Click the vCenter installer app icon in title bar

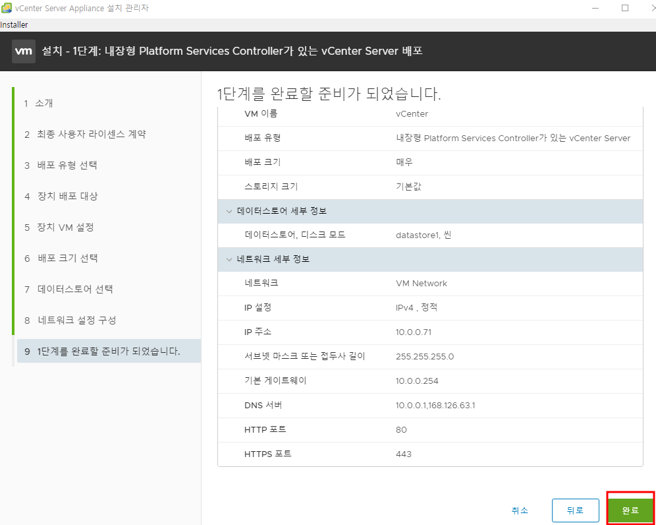[7, 8]
